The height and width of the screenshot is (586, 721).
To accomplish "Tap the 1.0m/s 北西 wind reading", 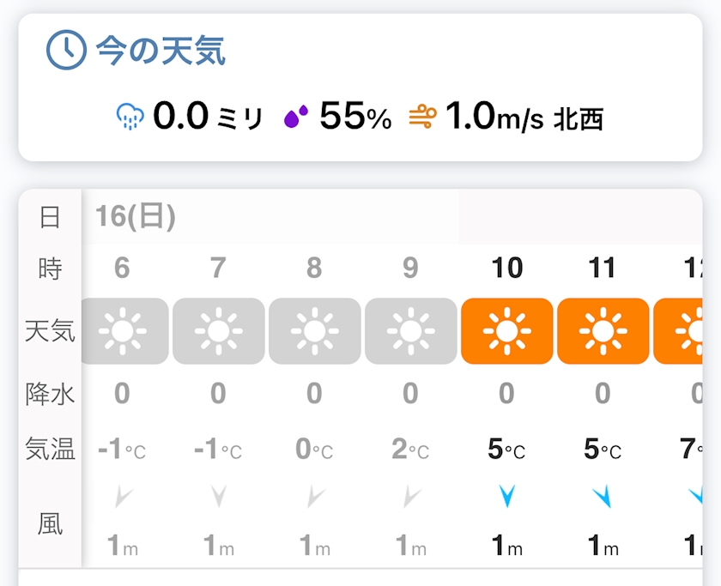I will tap(524, 116).
